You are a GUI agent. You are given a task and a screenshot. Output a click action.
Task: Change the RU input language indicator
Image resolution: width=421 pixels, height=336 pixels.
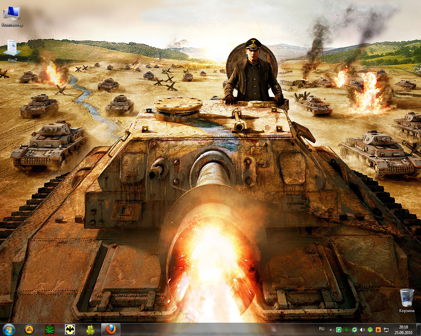(x=322, y=329)
